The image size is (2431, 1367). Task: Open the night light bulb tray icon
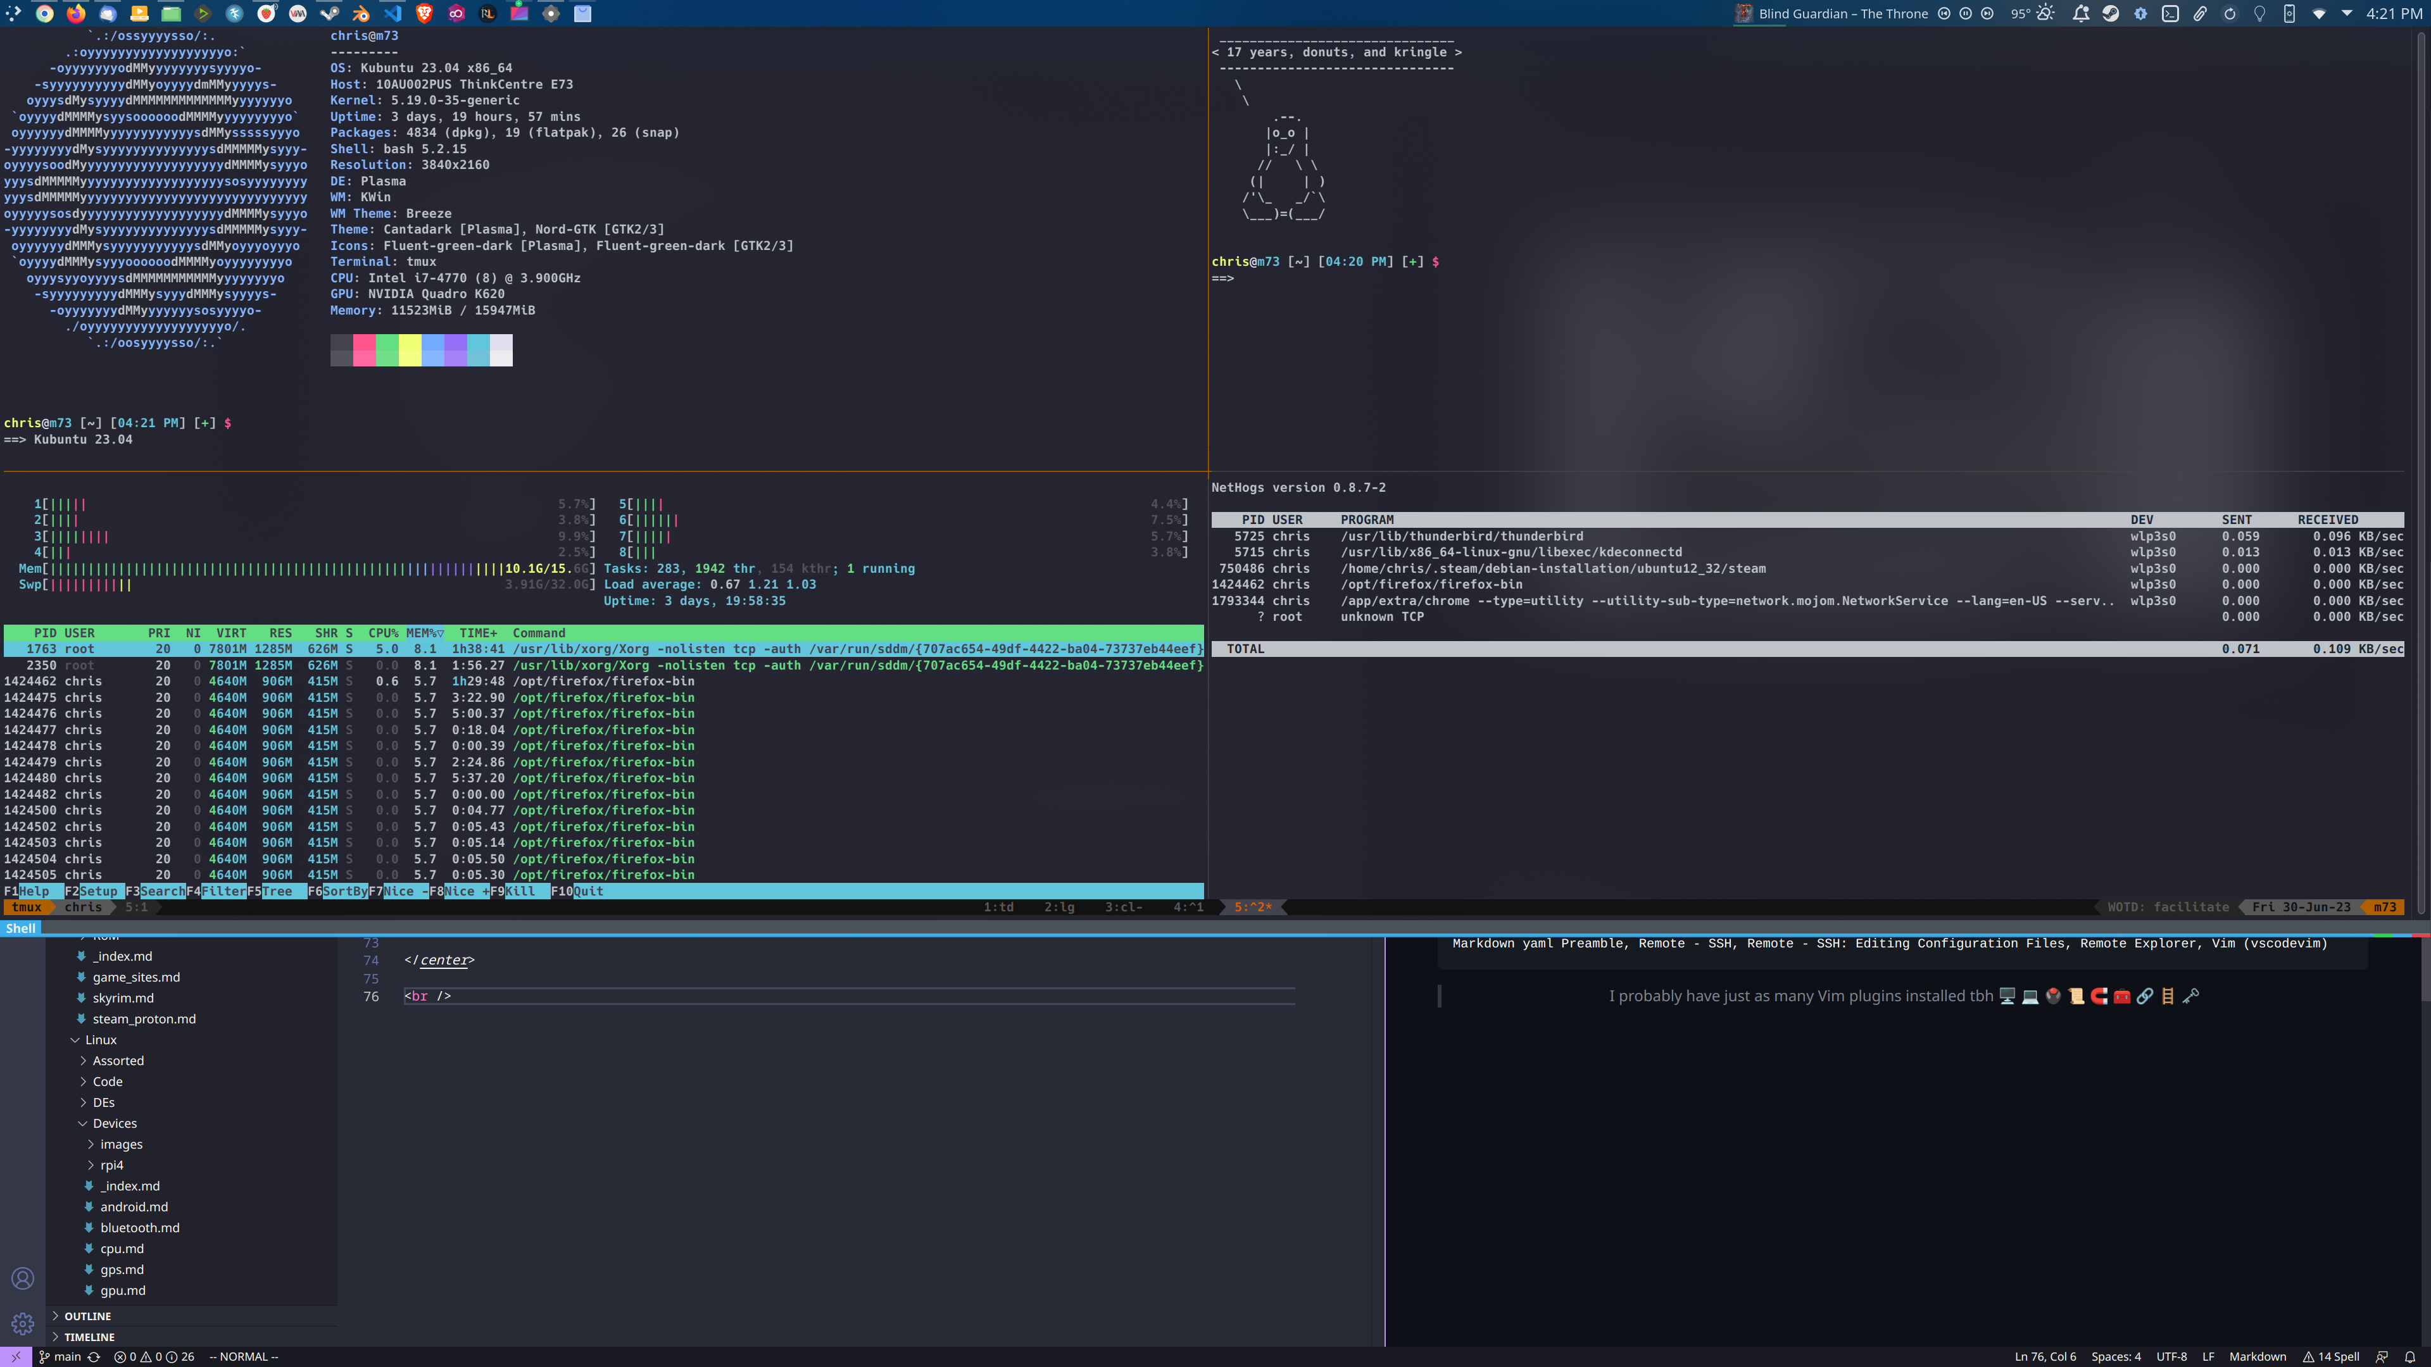point(2259,13)
